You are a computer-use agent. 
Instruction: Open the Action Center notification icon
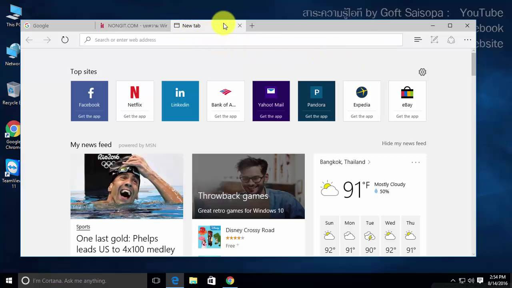[x=480, y=280]
